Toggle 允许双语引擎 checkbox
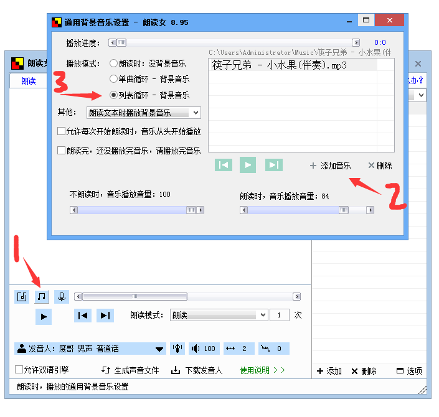439x417 pixels. 19,370
